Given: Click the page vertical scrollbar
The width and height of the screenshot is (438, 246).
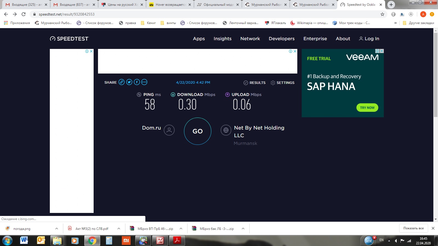Looking at the screenshot, I should pyautogui.click(x=436, y=82).
